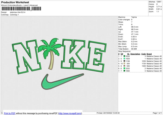Click the Stitches value "12851"
163x115 pixels.
click(159, 2)
